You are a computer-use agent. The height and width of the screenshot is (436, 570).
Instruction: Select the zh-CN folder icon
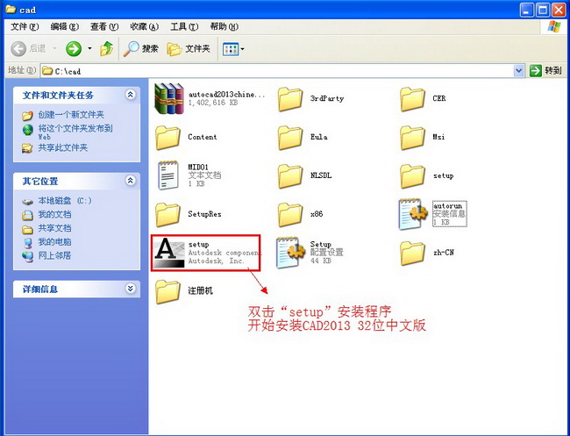pos(413,254)
